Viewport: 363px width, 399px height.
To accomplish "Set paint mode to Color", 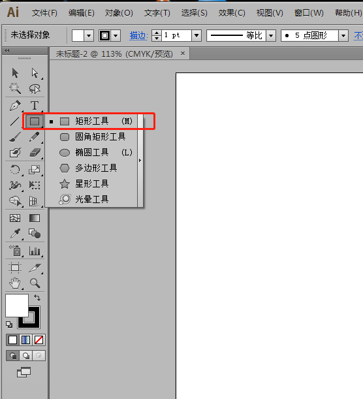I will point(12,340).
